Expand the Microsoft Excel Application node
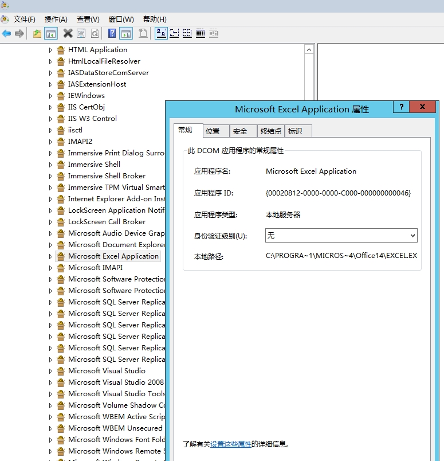Screen dimensions: 444x461 pos(50,257)
